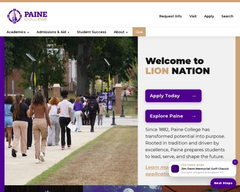Screen dimensions: 240x192
Task: Click the Apply Today button
Action: pos(173,96)
